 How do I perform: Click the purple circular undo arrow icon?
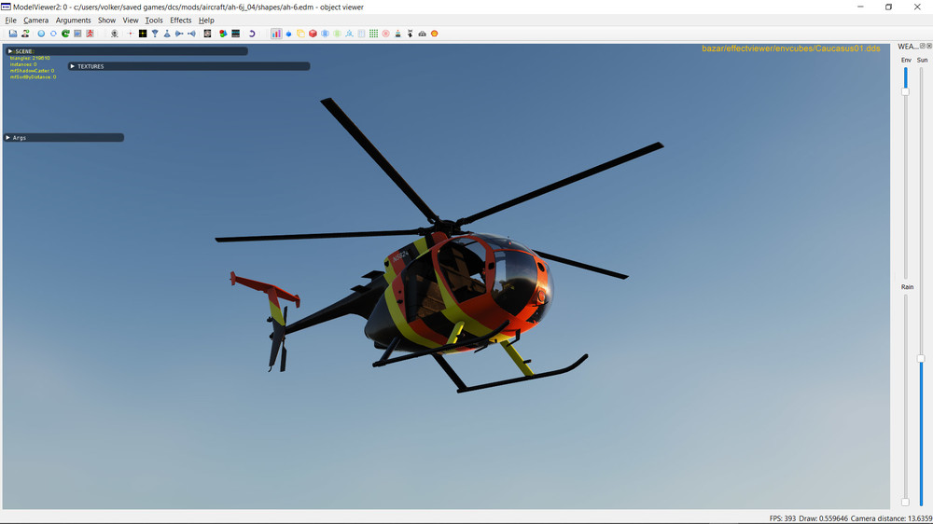coord(252,34)
